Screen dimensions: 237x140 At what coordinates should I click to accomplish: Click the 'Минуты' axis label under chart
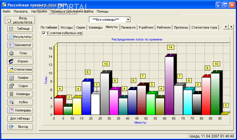pyautogui.click(x=140, y=123)
